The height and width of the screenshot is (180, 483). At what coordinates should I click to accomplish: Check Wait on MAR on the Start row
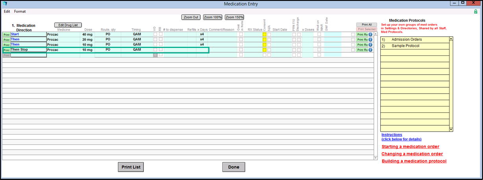click(319, 35)
